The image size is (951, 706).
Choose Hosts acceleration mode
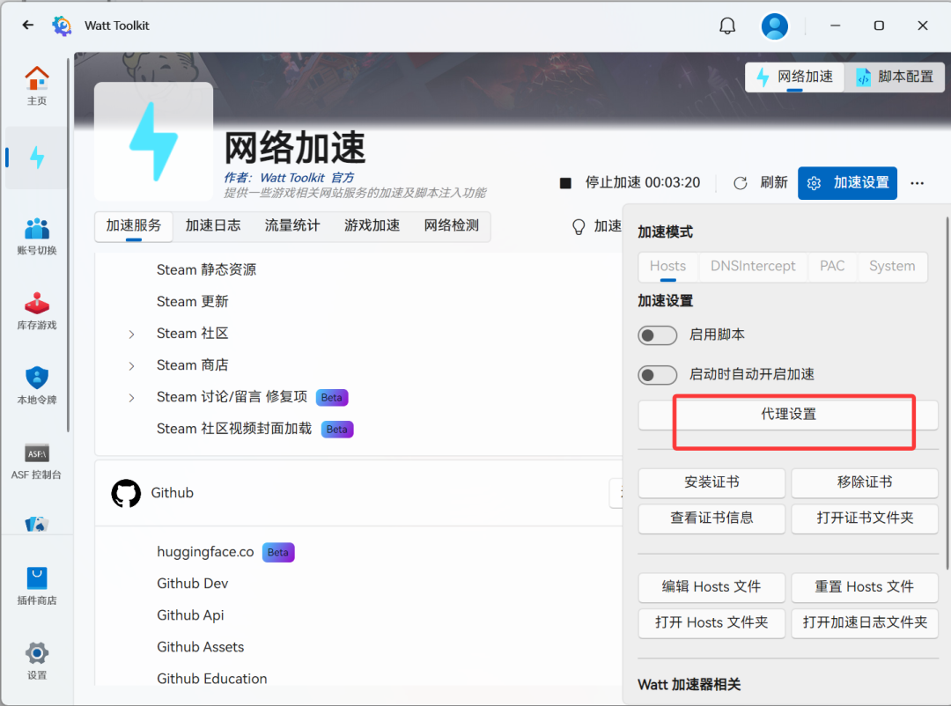(667, 267)
